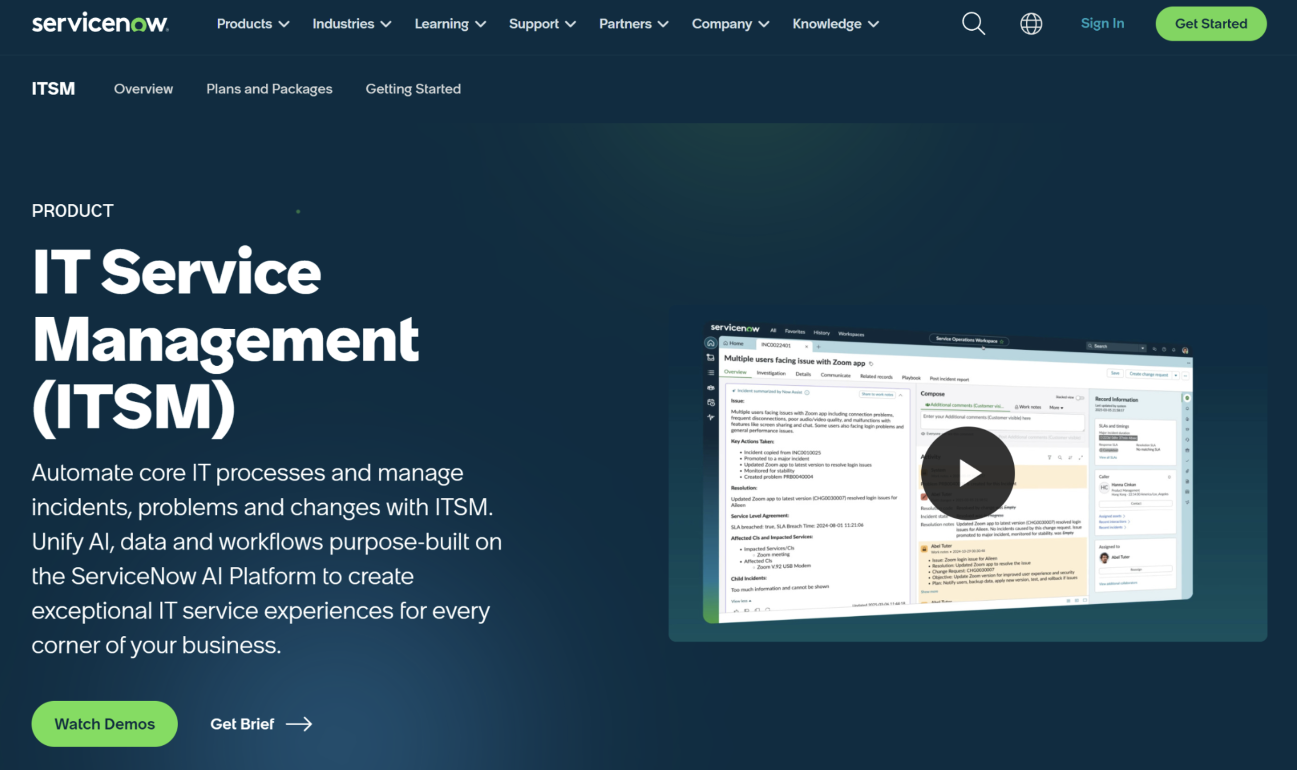This screenshot has width=1297, height=770.
Task: Open the search magnifier icon
Action: click(x=973, y=24)
